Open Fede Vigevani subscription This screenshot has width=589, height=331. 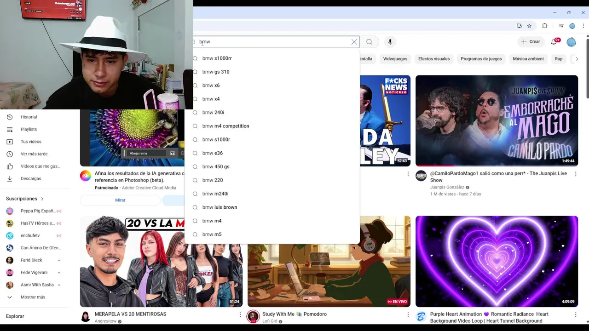click(35, 273)
